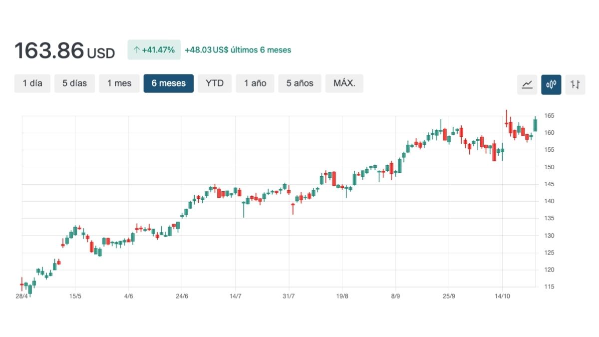The image size is (599, 337).
Task: Show year-to-date with YTD button
Action: click(215, 83)
